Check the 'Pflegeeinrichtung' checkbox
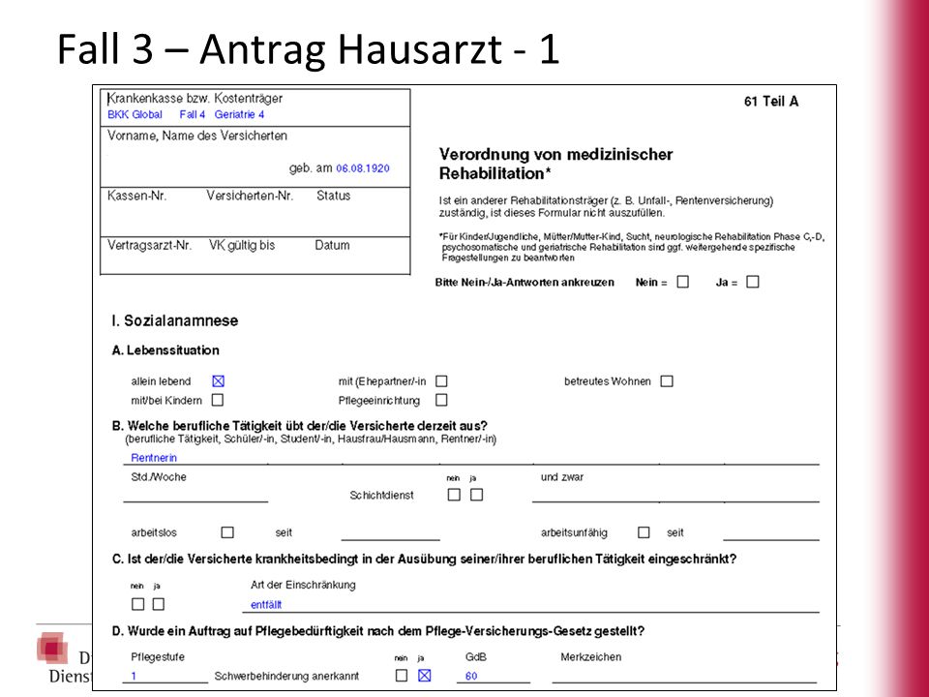Image resolution: width=929 pixels, height=697 pixels. tap(441, 400)
